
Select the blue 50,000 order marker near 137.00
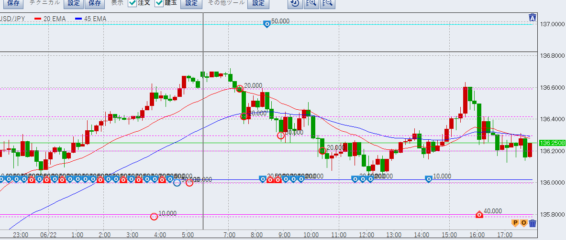coord(267,23)
